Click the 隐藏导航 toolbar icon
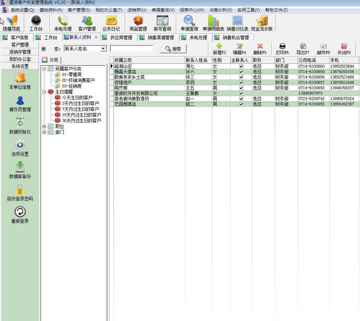 tap(12, 23)
